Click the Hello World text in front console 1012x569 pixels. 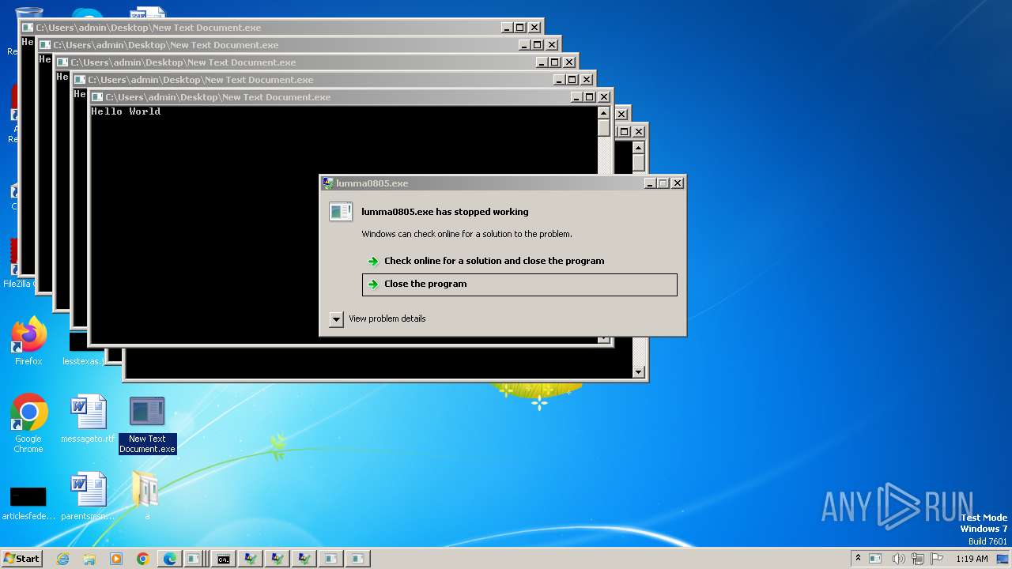coord(126,111)
